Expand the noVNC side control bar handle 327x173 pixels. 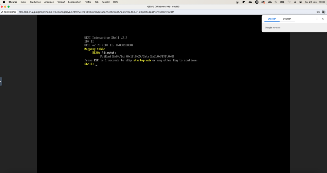[1, 81]
